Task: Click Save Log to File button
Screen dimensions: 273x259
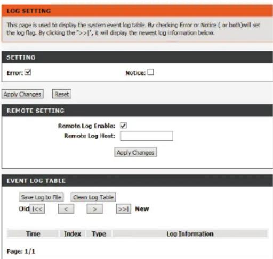Action: tap(41, 197)
